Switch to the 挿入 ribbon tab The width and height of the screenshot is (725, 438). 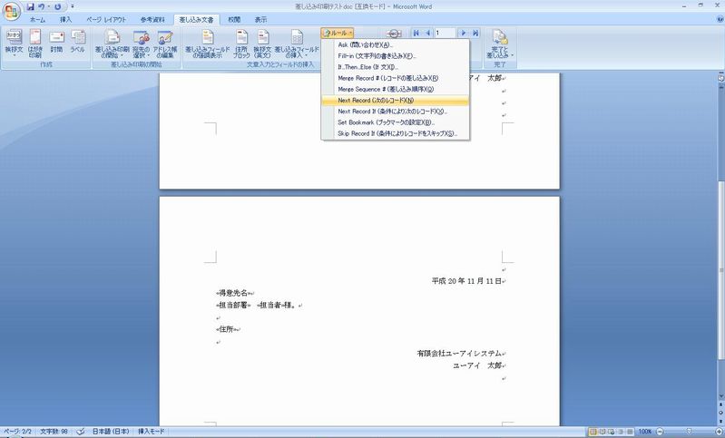pos(65,19)
